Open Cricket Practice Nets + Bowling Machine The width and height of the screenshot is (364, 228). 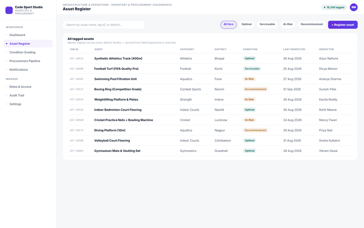tap(124, 120)
